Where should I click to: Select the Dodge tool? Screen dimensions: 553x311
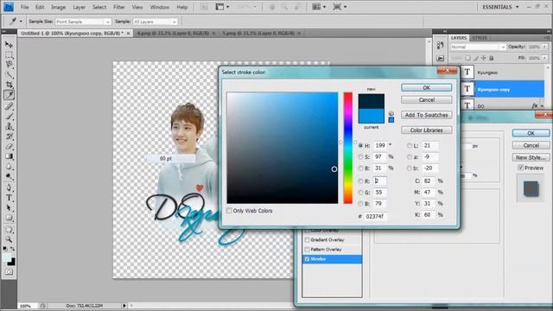coord(9,176)
